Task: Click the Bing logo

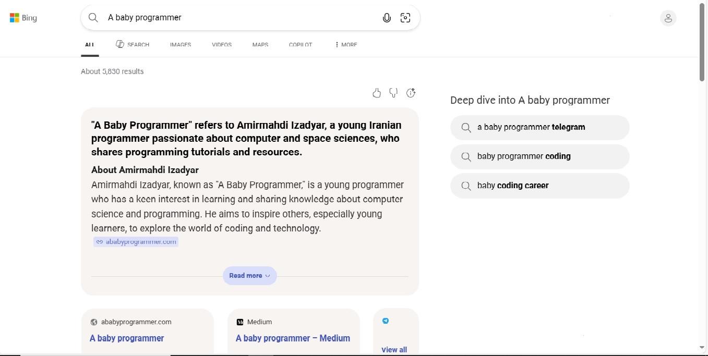Action: [23, 18]
